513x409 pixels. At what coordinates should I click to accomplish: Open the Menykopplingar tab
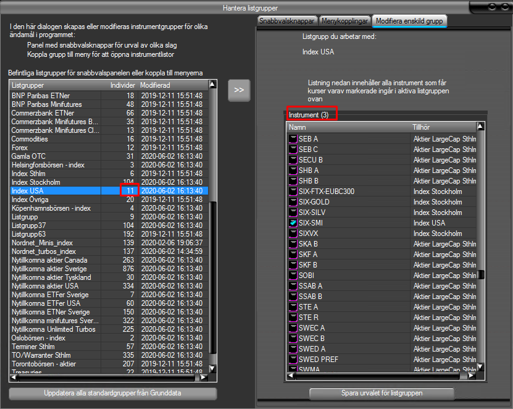click(x=344, y=21)
